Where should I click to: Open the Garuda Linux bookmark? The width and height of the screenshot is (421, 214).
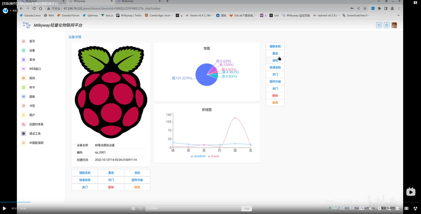click(x=31, y=16)
